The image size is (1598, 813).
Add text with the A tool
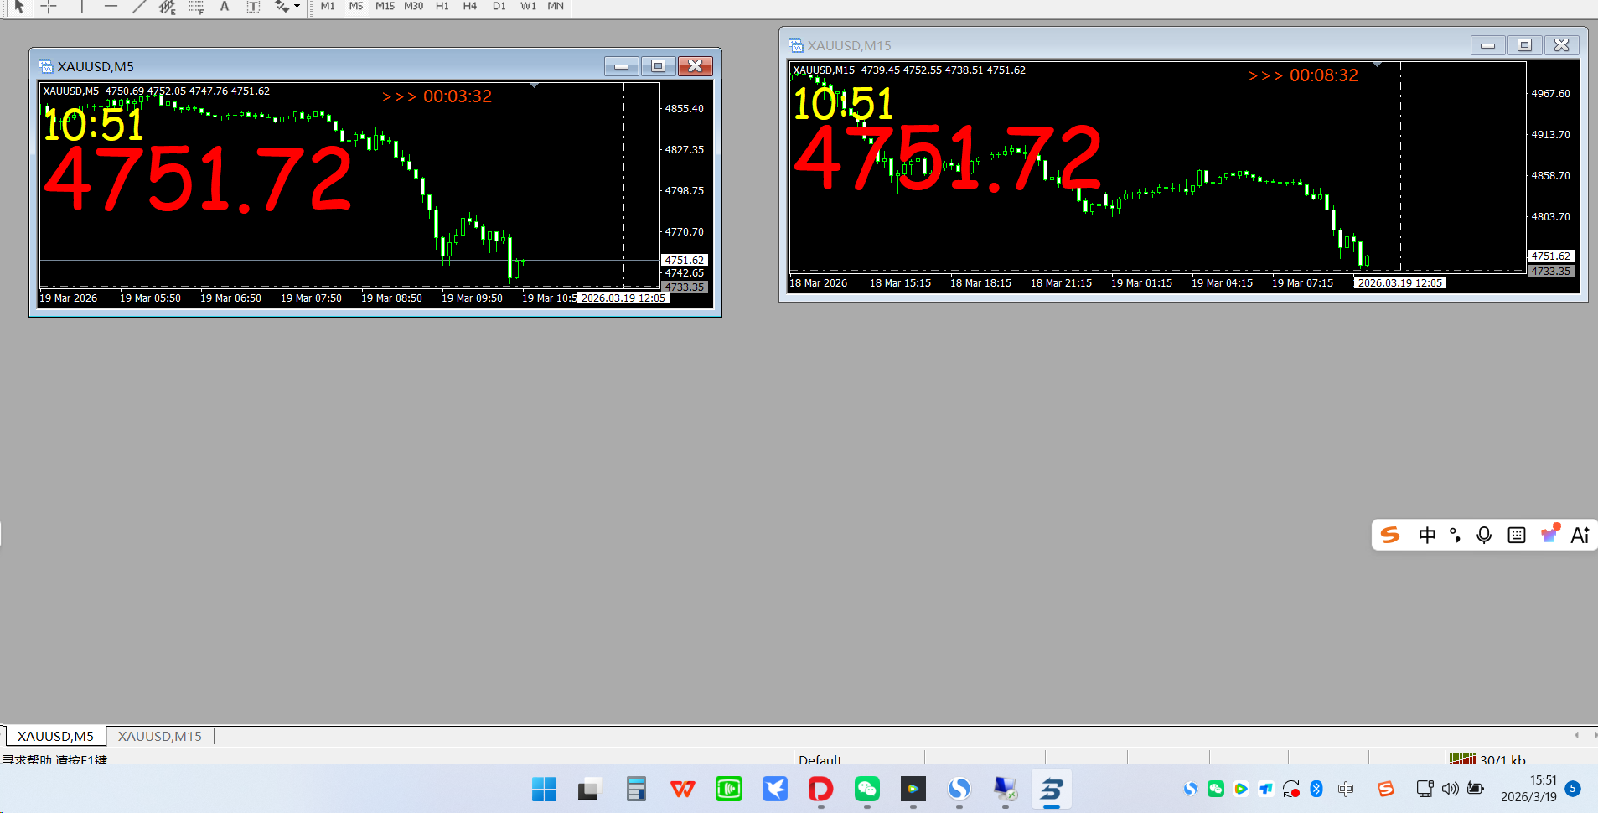coord(225,7)
